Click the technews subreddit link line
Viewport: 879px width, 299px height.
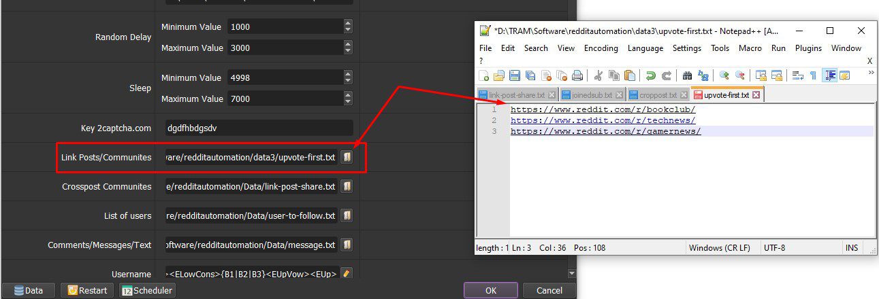603,120
